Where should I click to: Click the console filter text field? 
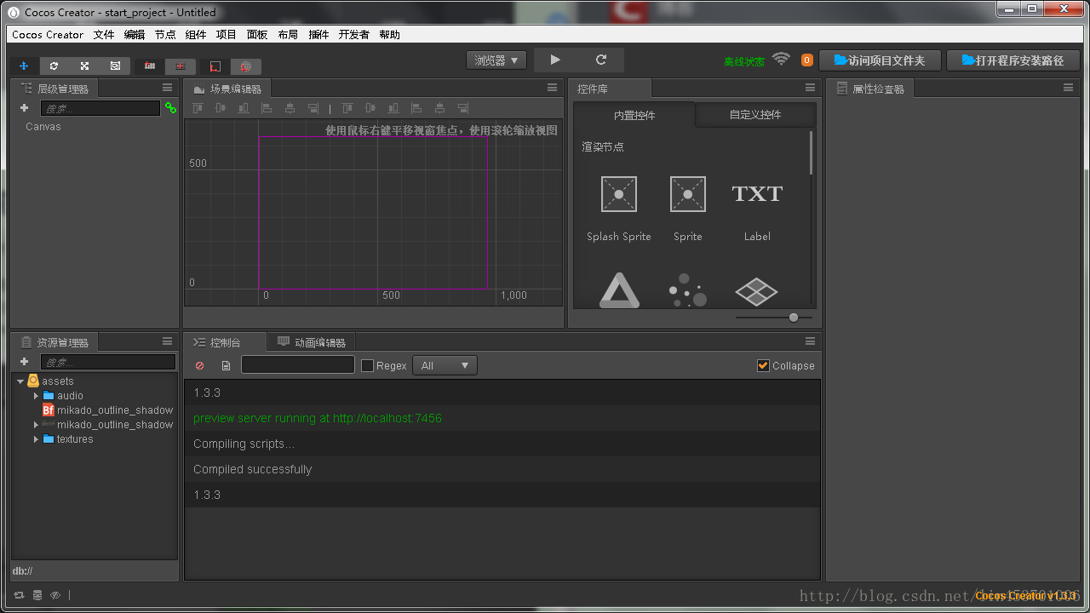(298, 365)
